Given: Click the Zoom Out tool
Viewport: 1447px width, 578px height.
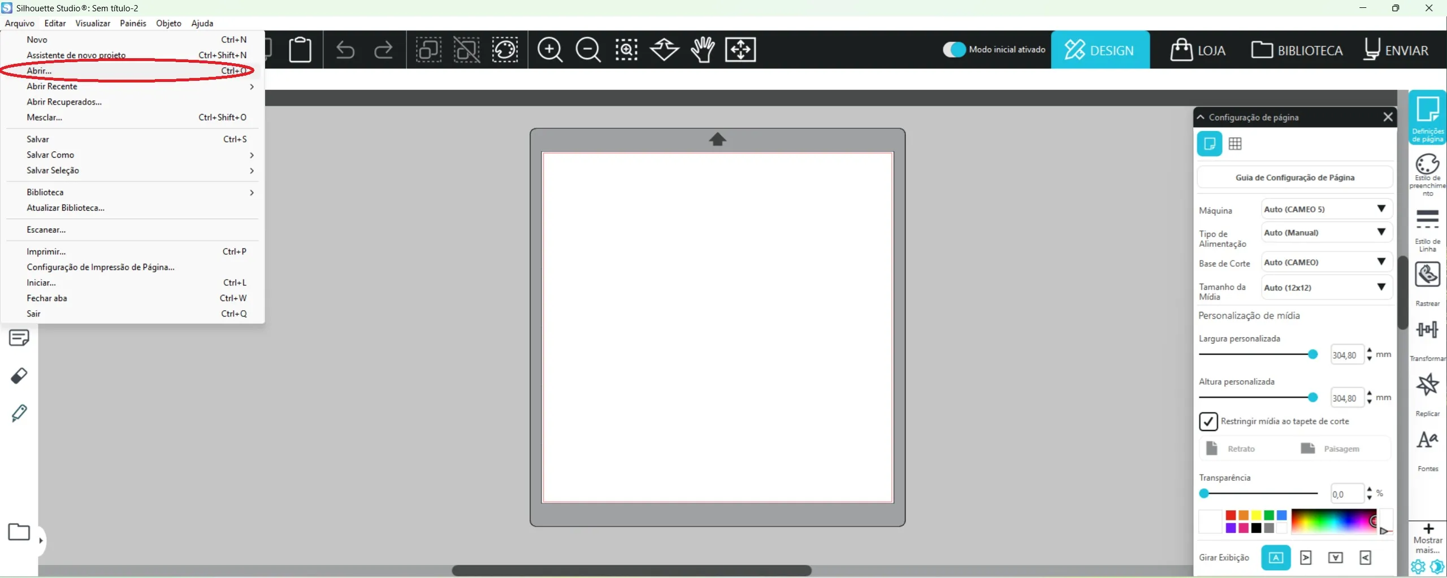Looking at the screenshot, I should tap(588, 50).
